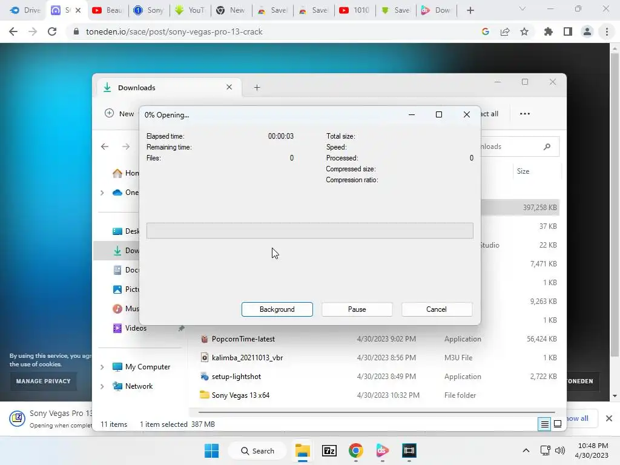Select My Computer in navigation pane
Screen dimensions: 620x465
click(148, 367)
